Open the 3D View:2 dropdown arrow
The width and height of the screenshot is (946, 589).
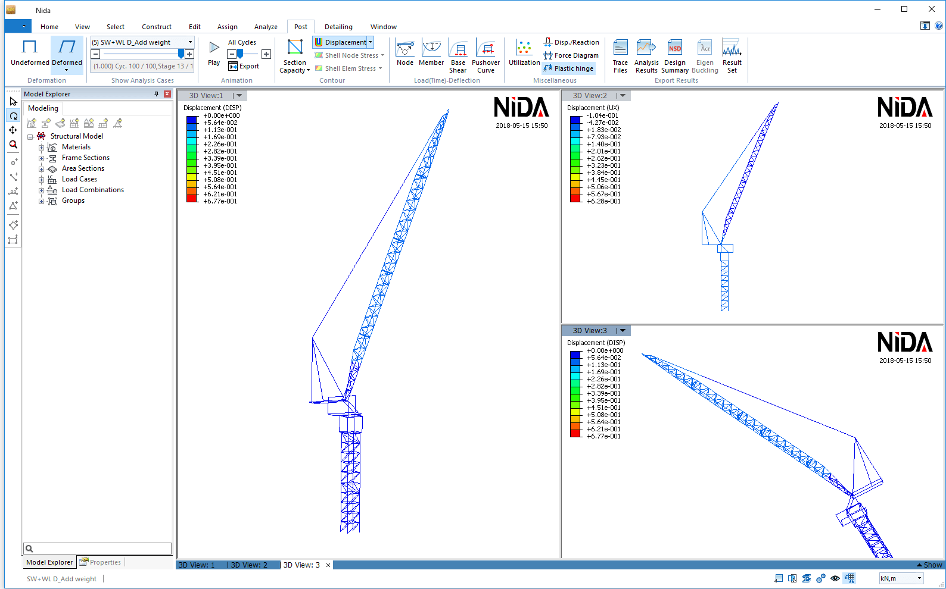[x=623, y=96]
